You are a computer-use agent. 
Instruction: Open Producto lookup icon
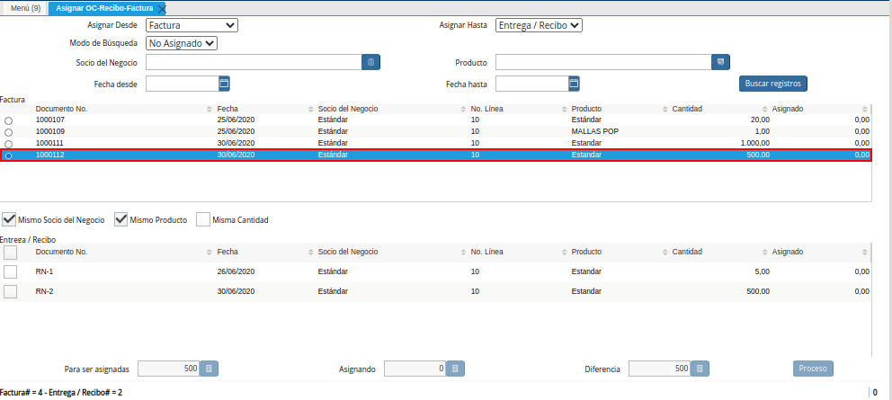(719, 62)
